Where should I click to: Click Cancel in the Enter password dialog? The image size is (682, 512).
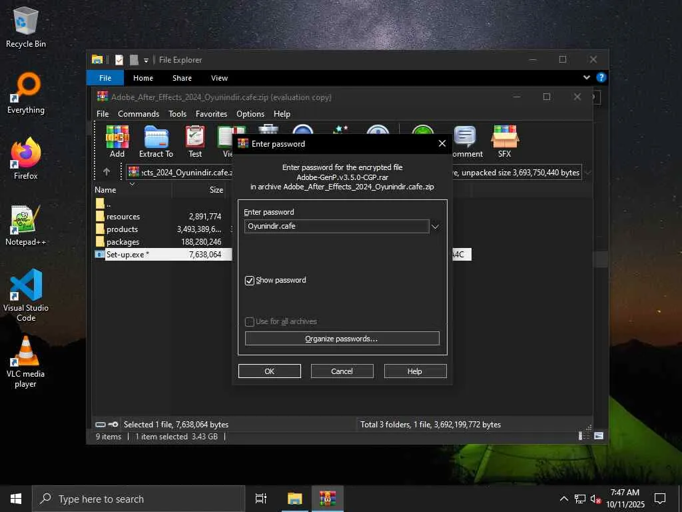tap(342, 371)
